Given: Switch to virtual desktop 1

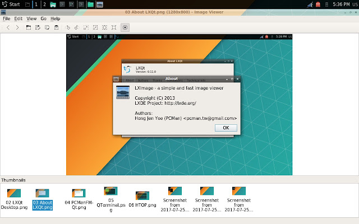Looking at the screenshot, I should (x=36, y=4).
